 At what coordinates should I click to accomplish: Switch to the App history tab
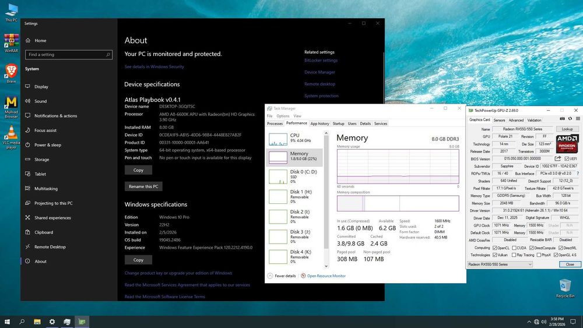[x=319, y=124]
